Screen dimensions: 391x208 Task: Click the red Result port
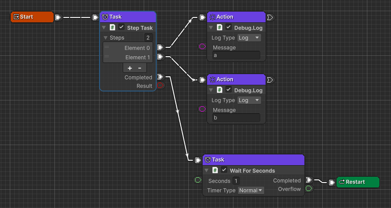[x=160, y=86]
